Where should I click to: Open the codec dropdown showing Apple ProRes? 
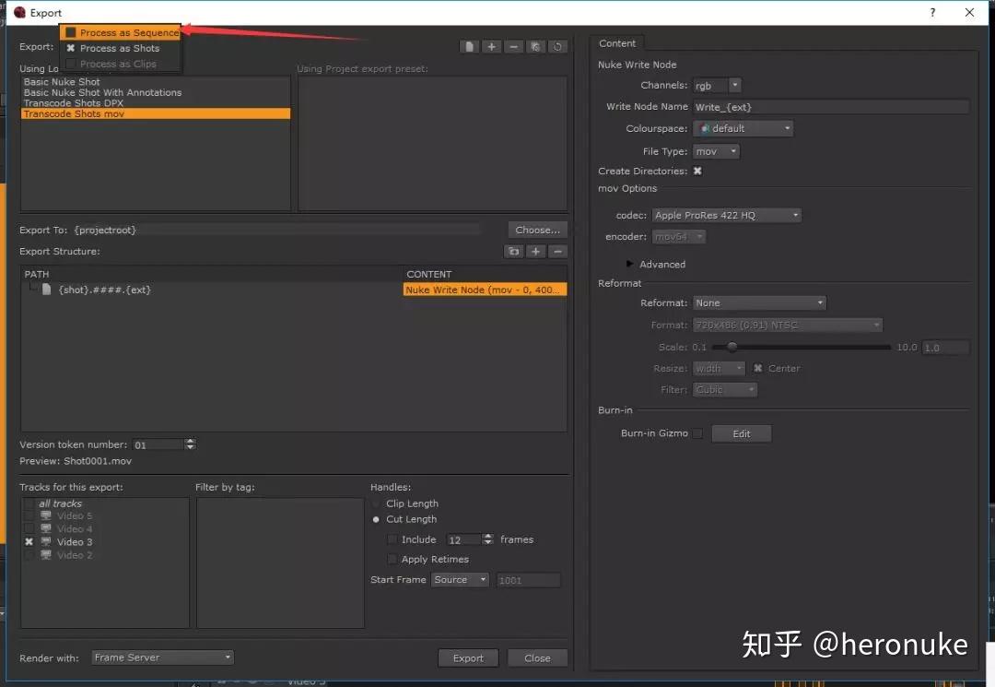click(724, 214)
